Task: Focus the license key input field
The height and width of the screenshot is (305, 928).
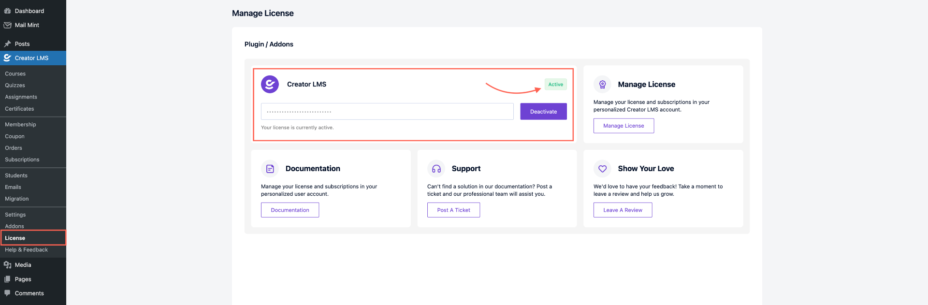Action: tap(387, 112)
